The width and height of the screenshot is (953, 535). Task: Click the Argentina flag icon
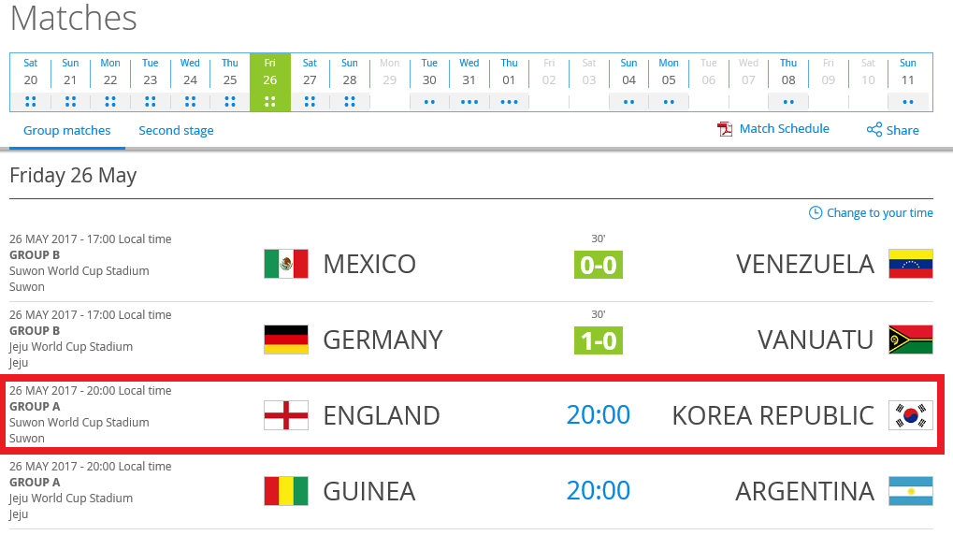tap(911, 491)
